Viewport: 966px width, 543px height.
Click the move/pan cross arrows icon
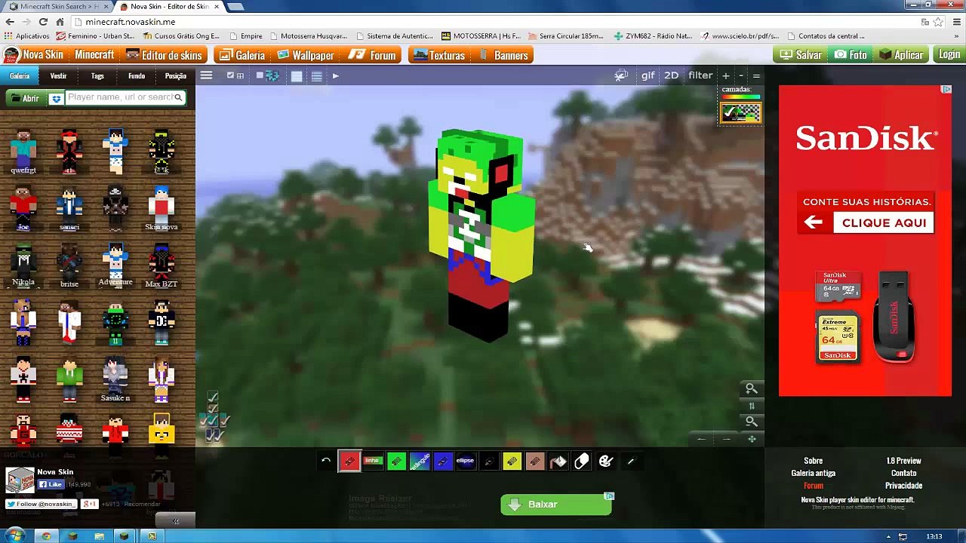pos(752,439)
